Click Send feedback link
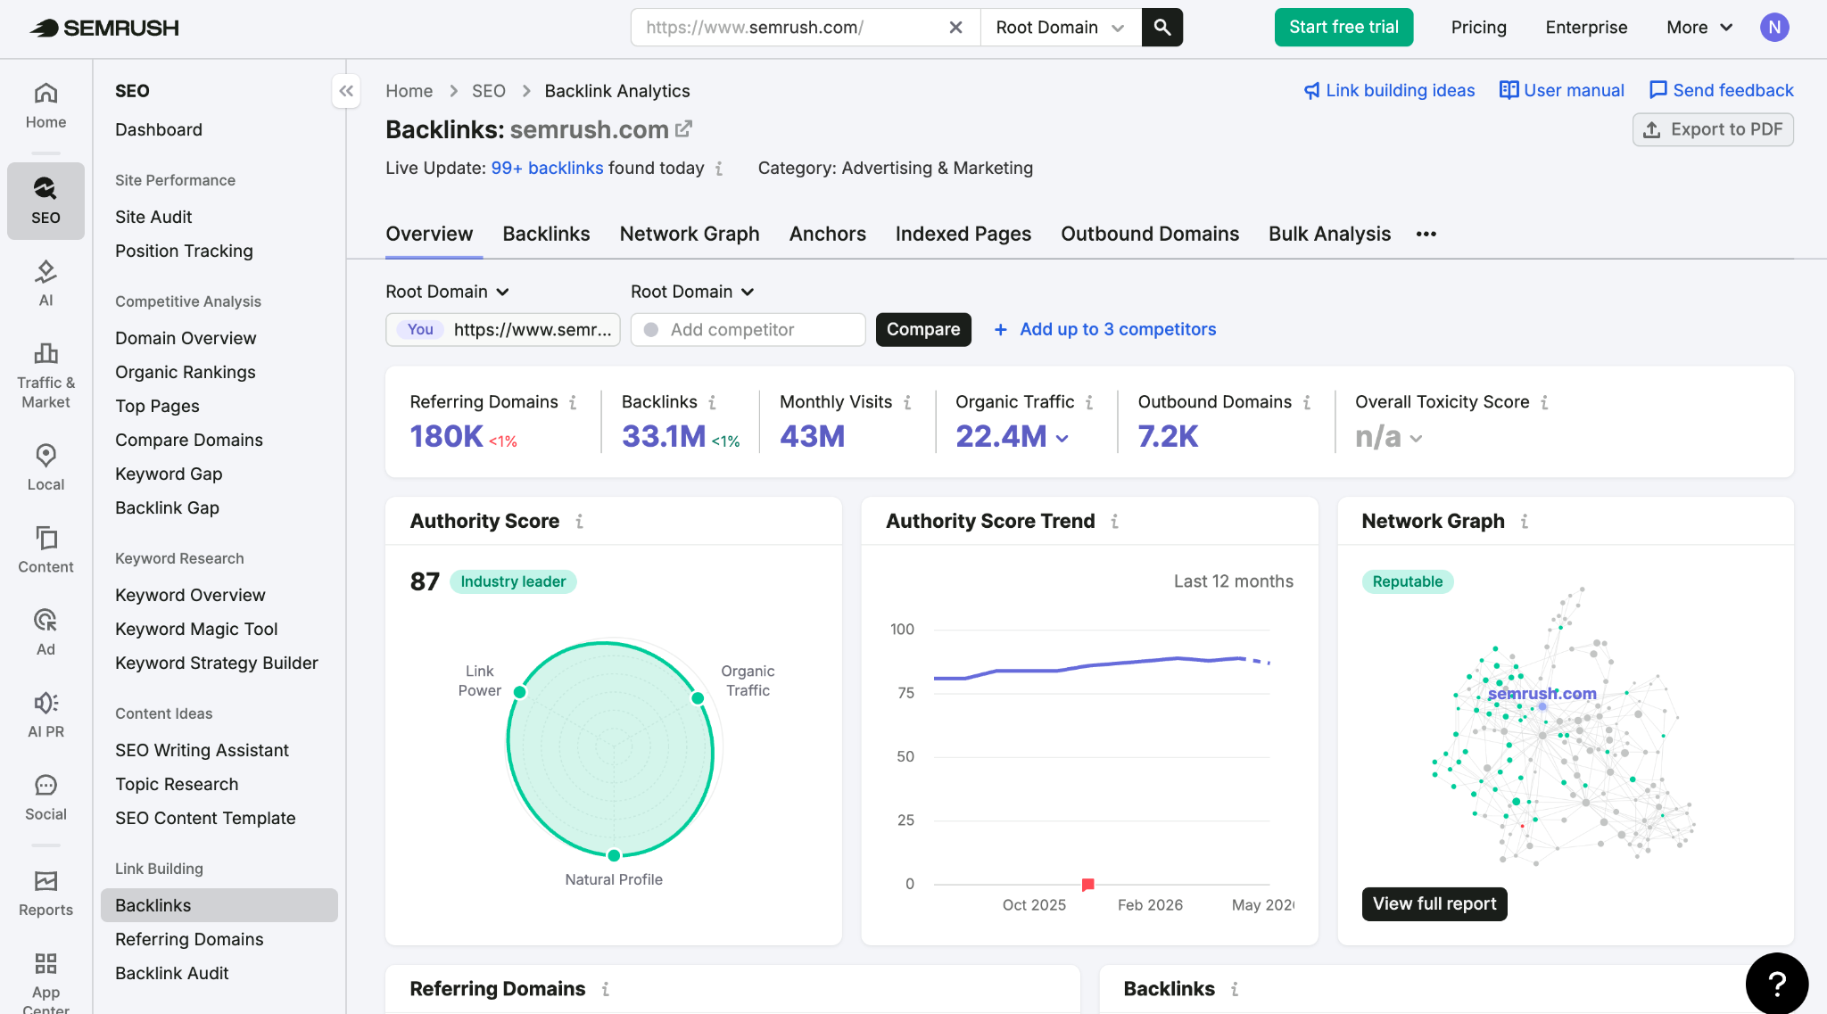The image size is (1827, 1014). coord(1722,90)
